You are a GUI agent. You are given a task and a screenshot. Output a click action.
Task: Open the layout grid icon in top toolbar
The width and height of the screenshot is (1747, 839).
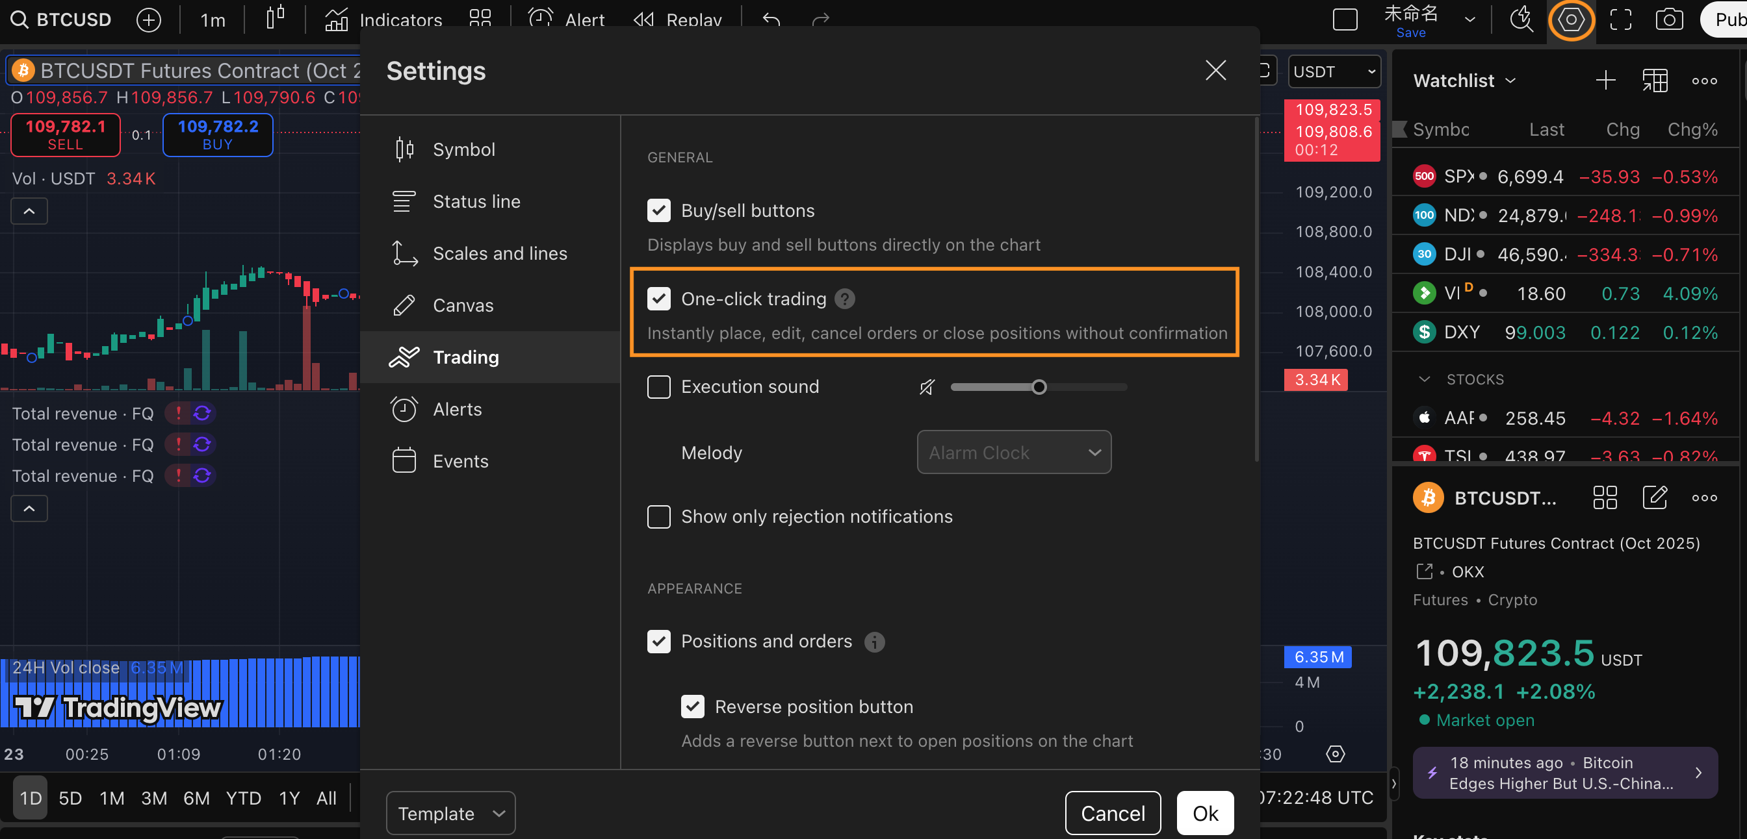pyautogui.click(x=480, y=19)
